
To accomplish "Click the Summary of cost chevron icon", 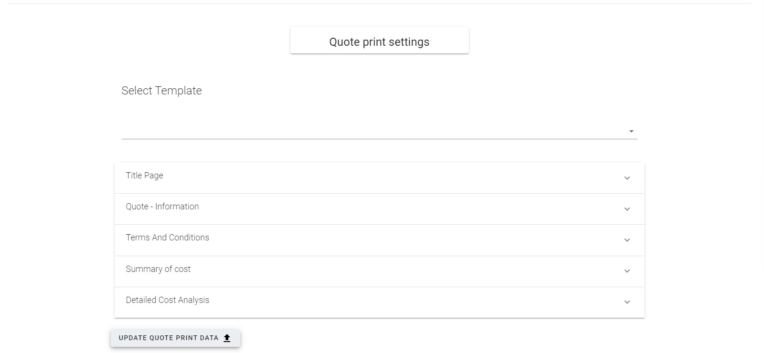I will coord(627,271).
